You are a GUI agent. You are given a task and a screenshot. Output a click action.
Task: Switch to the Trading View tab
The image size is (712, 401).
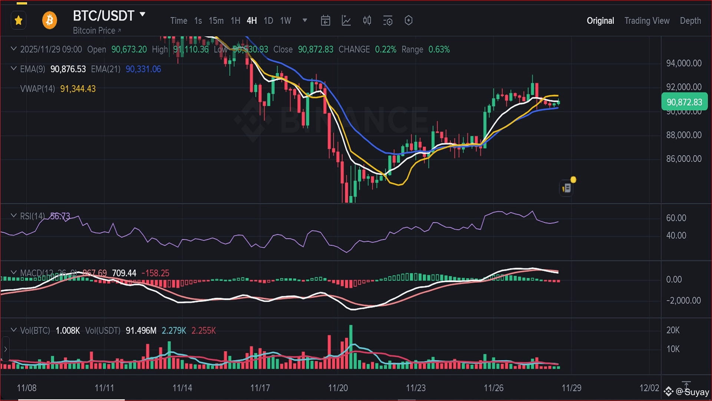point(647,21)
